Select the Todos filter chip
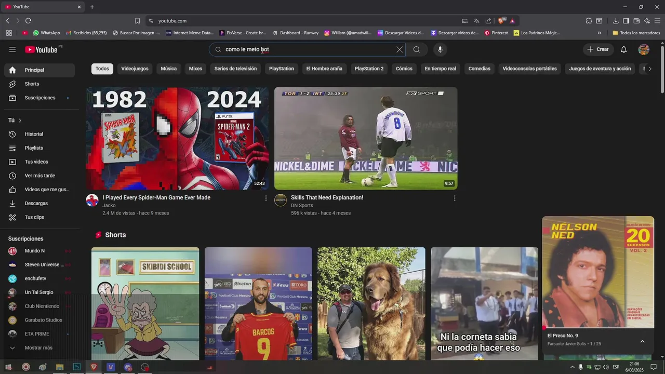Image resolution: width=665 pixels, height=374 pixels. click(x=102, y=69)
